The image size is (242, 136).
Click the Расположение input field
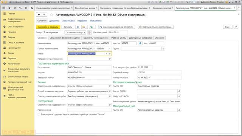89,110
